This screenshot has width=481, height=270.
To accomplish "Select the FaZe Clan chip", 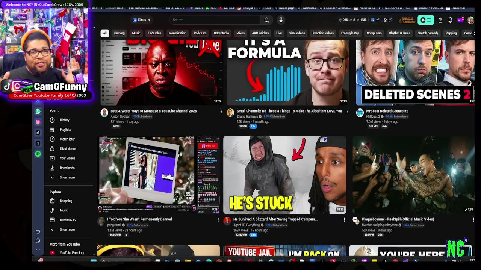I will [154, 33].
